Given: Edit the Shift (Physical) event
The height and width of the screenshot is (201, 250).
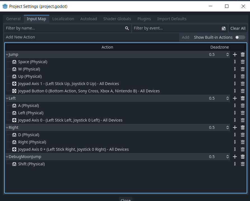Looking at the screenshot, I should tap(235, 164).
